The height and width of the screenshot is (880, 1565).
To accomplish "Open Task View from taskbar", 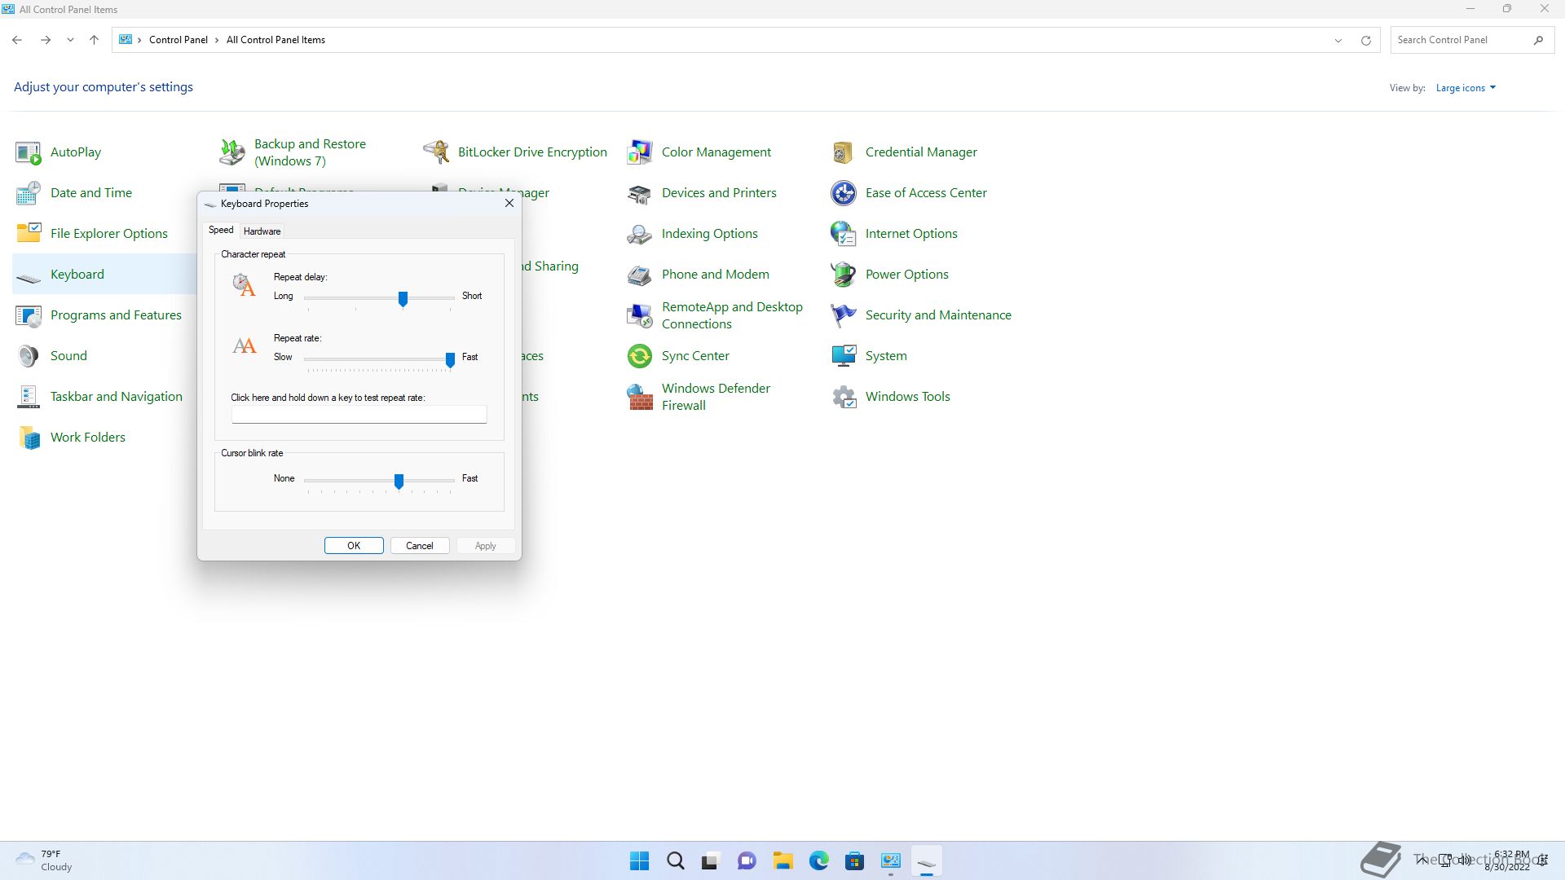I will pos(712,861).
